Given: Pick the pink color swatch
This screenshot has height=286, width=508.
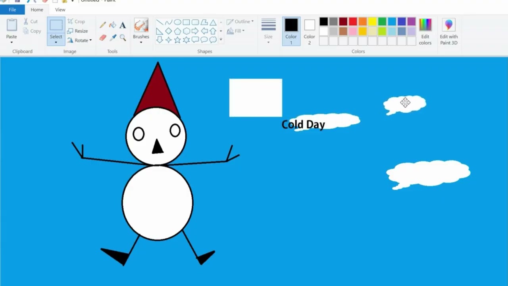Looking at the screenshot, I should point(353,31).
